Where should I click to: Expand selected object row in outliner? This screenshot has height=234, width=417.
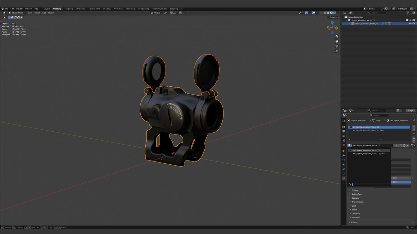(349, 24)
